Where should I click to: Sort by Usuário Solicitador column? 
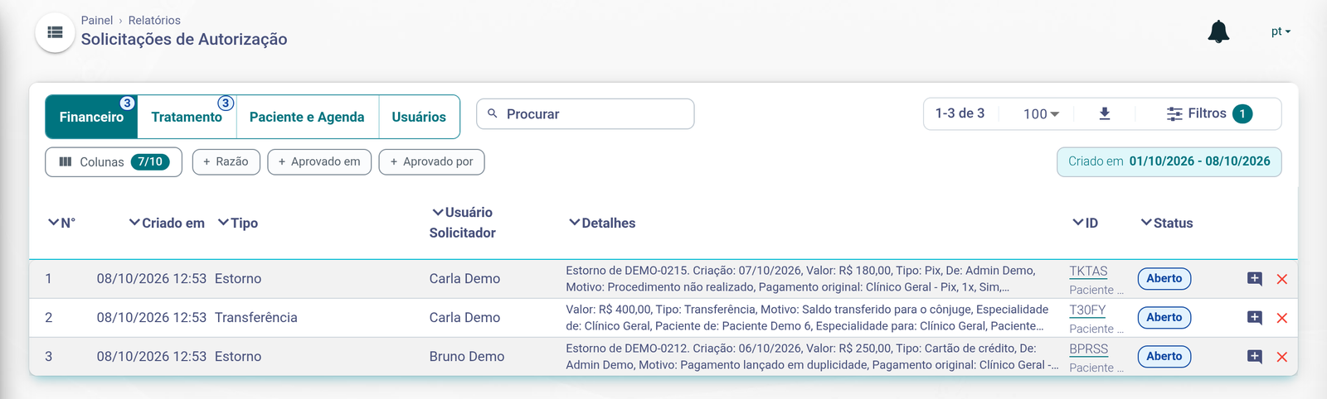pyautogui.click(x=463, y=223)
